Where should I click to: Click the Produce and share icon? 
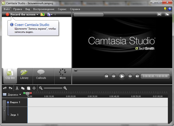click(x=49, y=15)
